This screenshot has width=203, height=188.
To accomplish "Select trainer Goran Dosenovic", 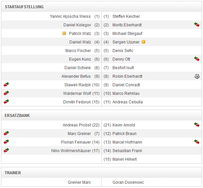I will tap(128, 182).
